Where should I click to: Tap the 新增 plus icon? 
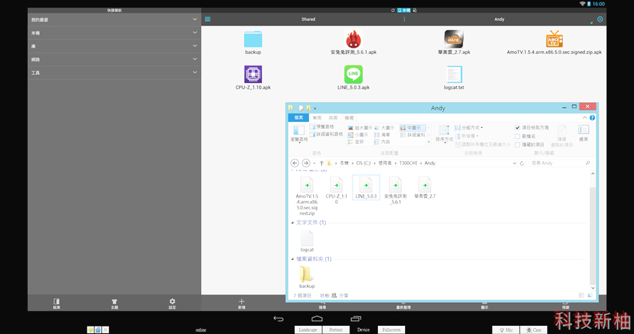click(242, 304)
